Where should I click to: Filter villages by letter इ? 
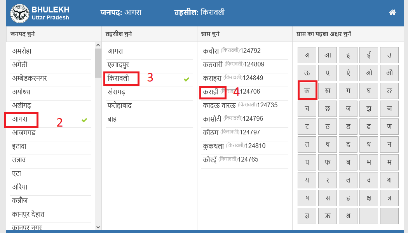348,55
